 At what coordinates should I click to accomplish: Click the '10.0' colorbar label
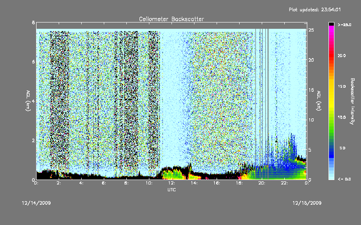tap(342, 117)
